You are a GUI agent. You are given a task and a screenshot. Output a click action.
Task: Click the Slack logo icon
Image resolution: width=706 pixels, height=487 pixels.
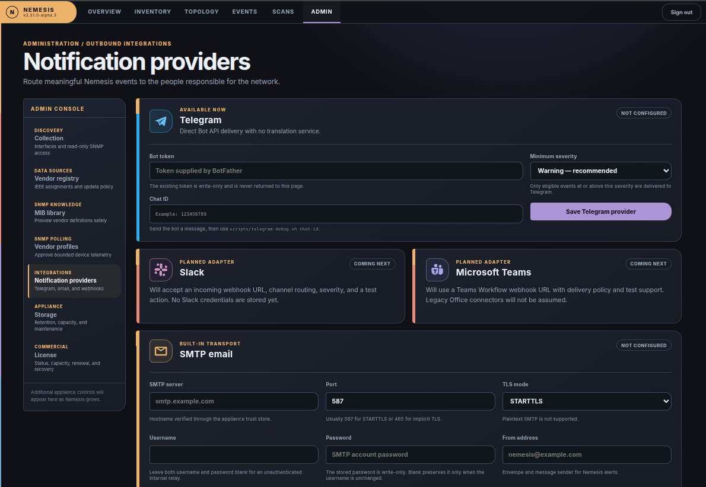[161, 270]
